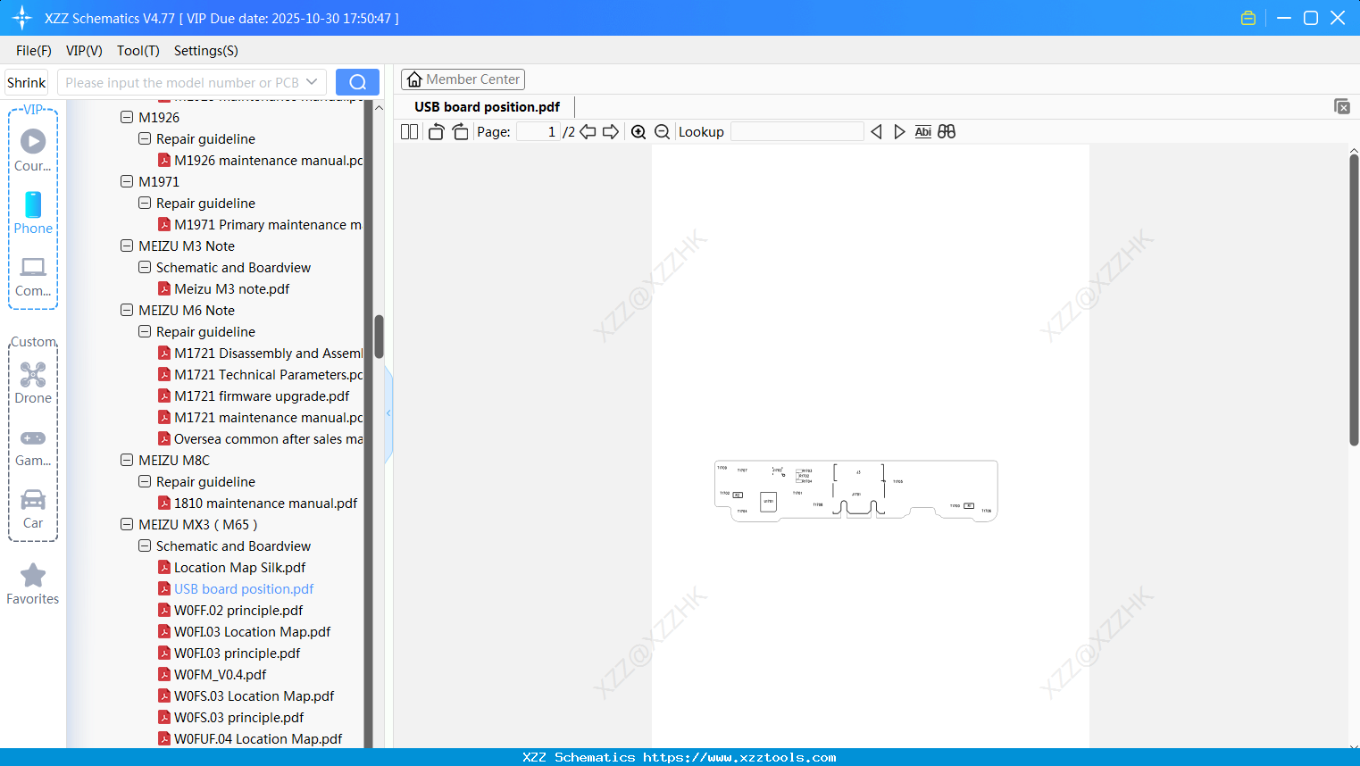Go to the previous page arrow
The width and height of the screenshot is (1360, 766).
pyautogui.click(x=588, y=132)
